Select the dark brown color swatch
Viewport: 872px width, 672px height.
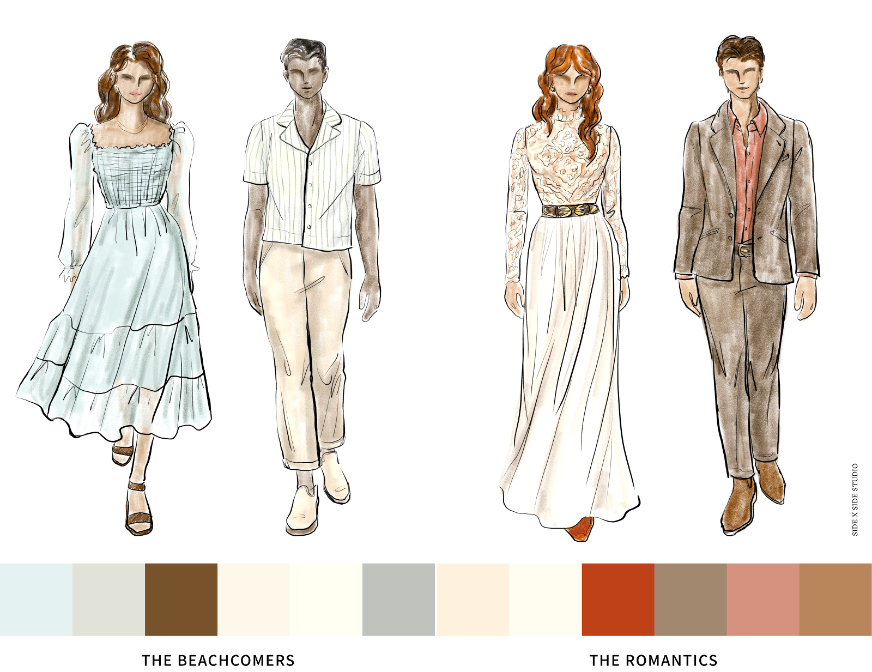point(181,600)
